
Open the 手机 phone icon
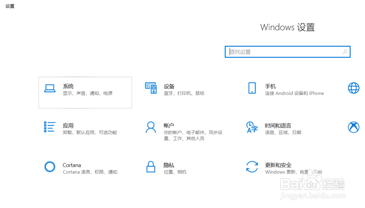(252, 88)
